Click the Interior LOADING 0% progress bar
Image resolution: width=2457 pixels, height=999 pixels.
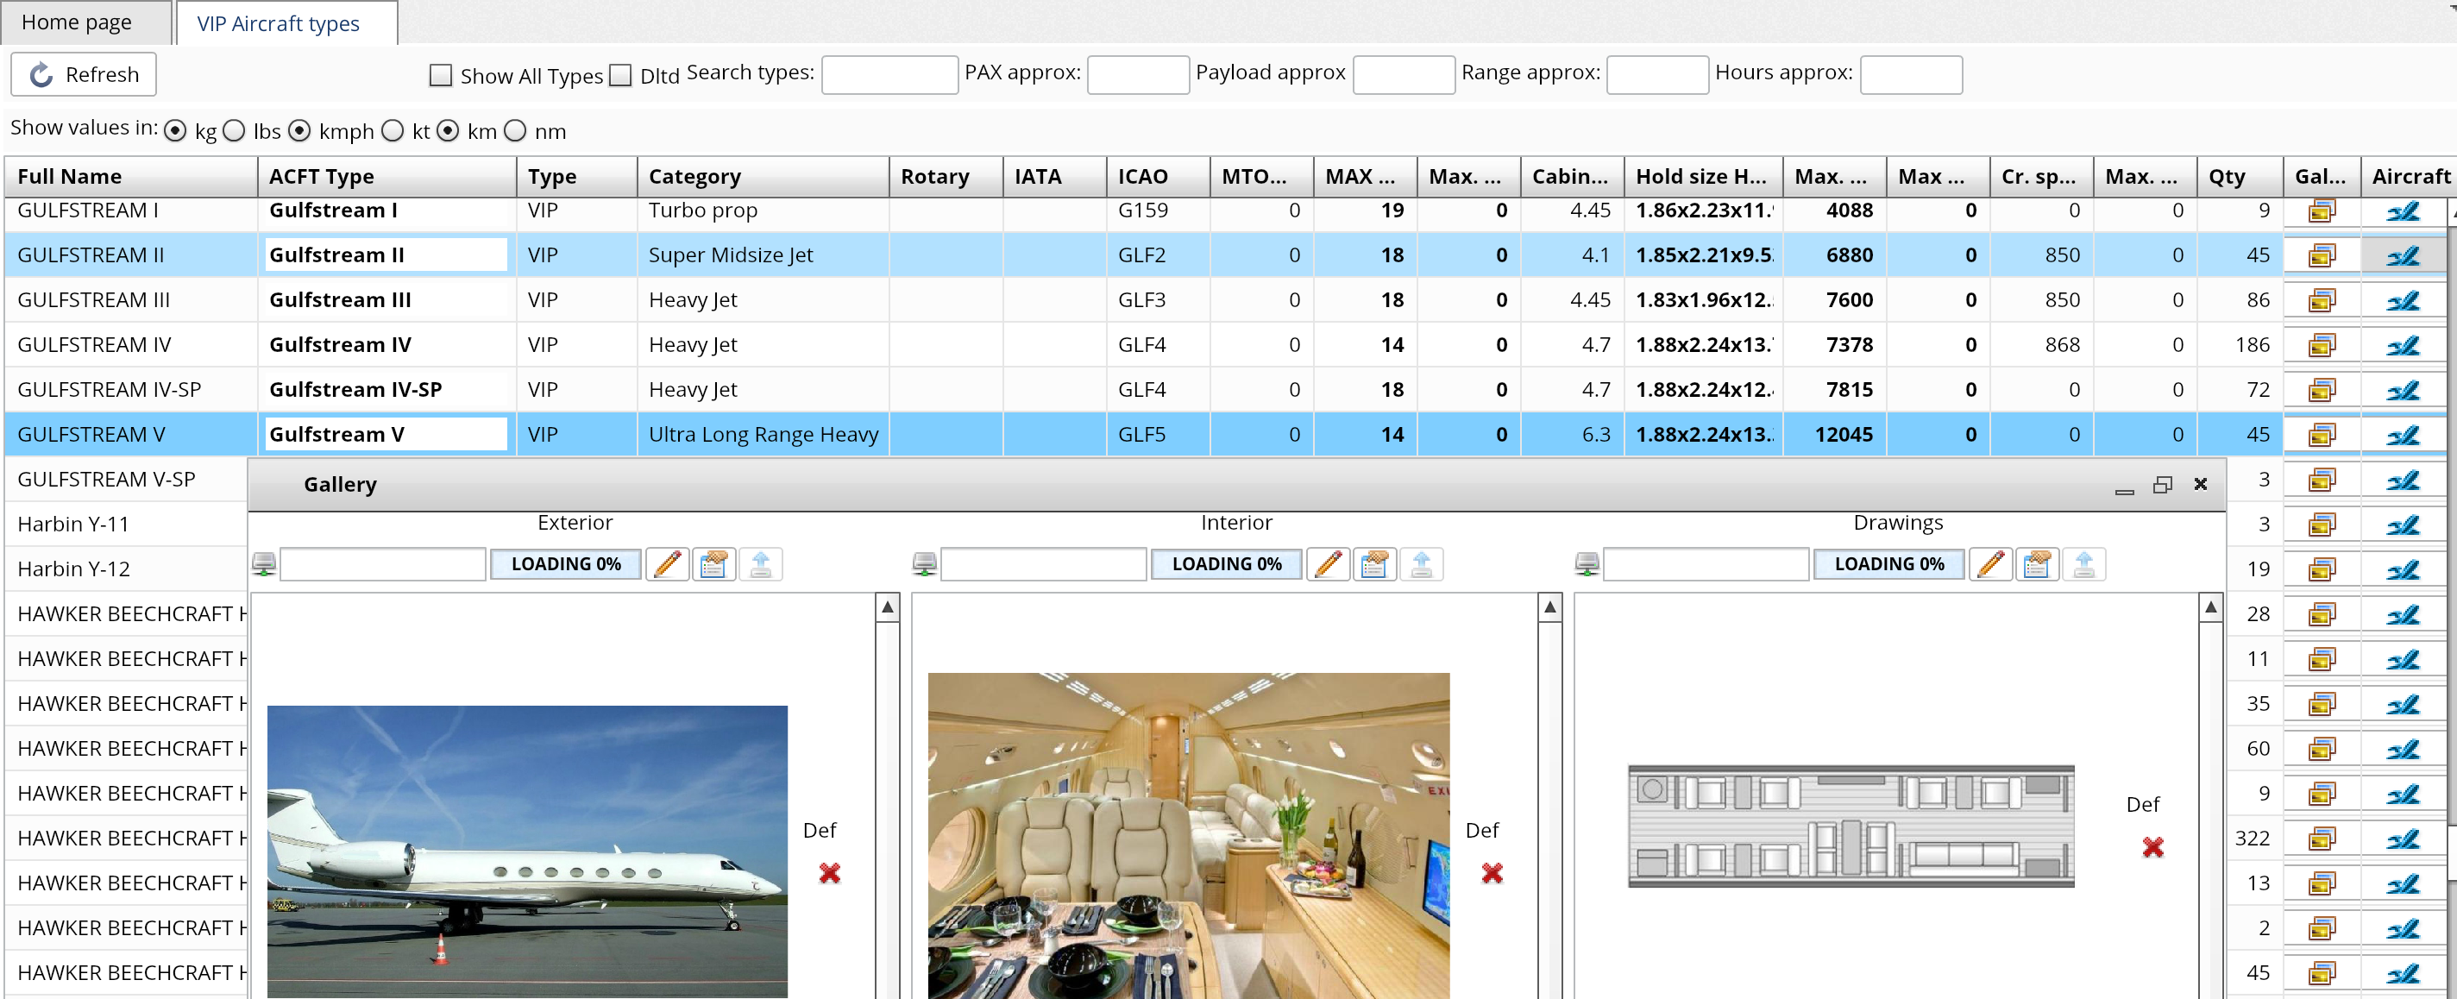click(1226, 564)
